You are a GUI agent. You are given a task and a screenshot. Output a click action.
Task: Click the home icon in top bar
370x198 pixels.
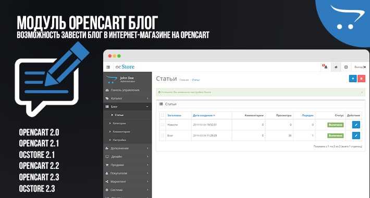(336, 67)
